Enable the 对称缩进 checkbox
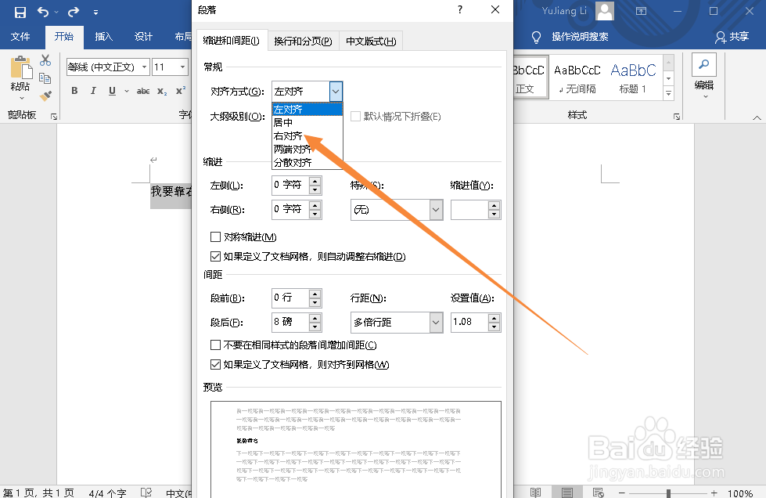 (215, 237)
